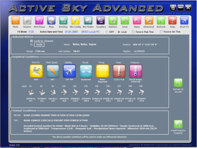Select the Local time radio button

pyautogui.click(x=119, y=32)
